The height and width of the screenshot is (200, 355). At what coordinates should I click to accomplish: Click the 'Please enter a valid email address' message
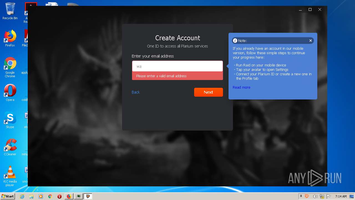point(161,76)
